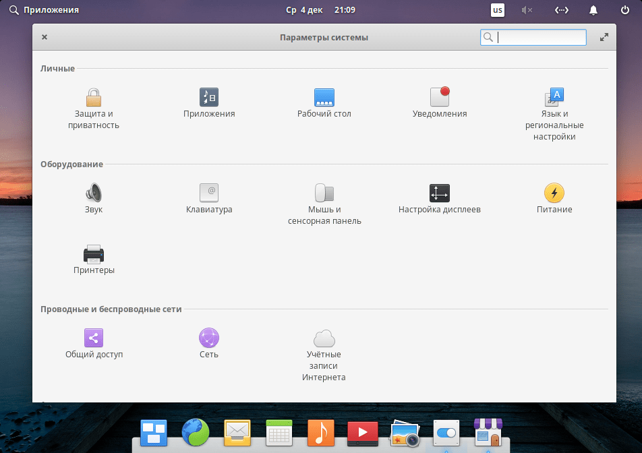Open Клавиатура keyboard settings

pyautogui.click(x=209, y=194)
